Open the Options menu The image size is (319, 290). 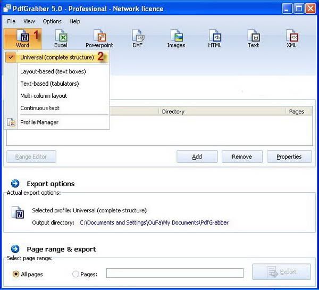(x=52, y=21)
